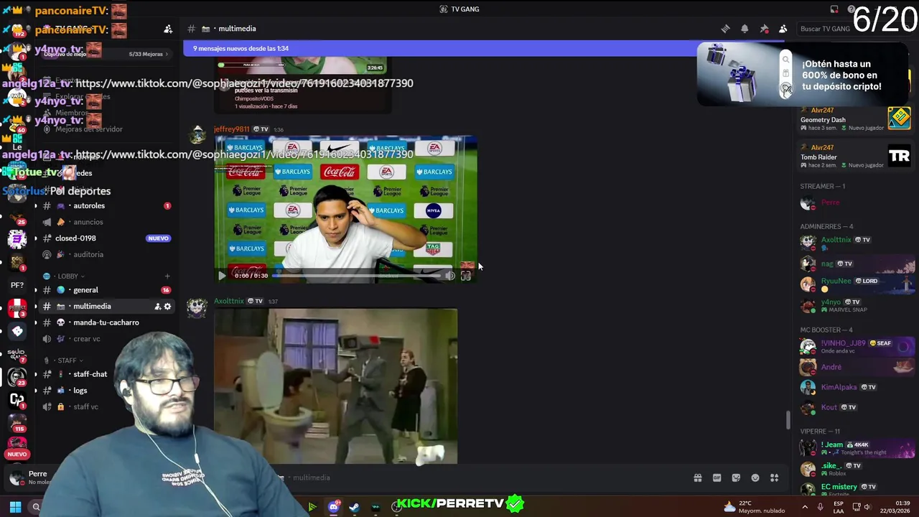
Task: Mute the volume of jeffrey9811's video
Action: tap(449, 276)
